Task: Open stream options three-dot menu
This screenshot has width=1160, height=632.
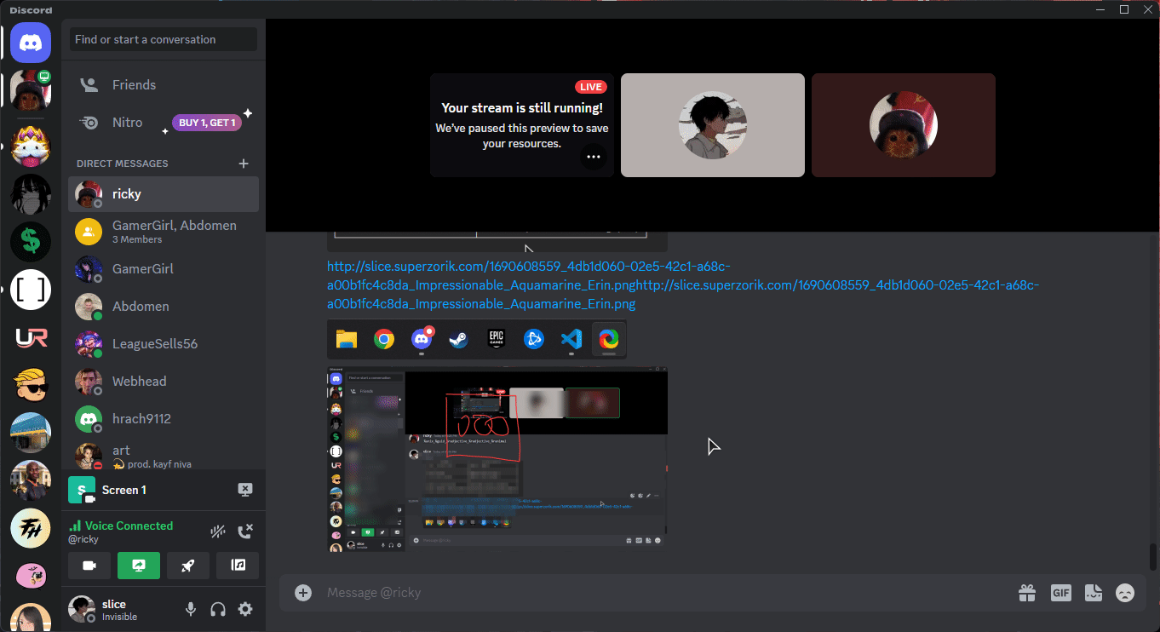Action: [594, 157]
